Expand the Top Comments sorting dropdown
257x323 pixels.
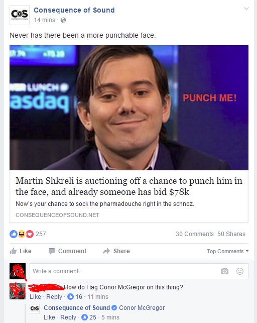pos(227,251)
